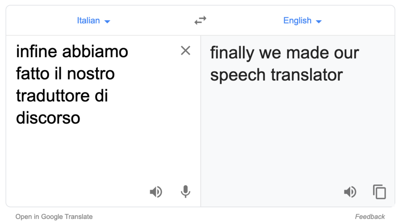This screenshot has width=402, height=222.
Task: Click 'finally we made our' output line
Action: pyautogui.click(x=285, y=53)
